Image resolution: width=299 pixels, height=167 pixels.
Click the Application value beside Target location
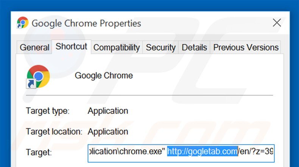[x=108, y=132]
